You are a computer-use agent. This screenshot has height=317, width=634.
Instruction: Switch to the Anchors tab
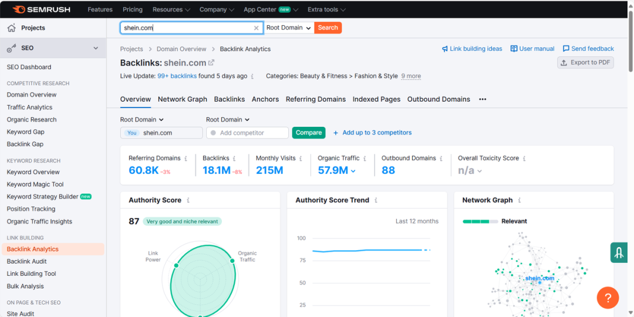(265, 99)
